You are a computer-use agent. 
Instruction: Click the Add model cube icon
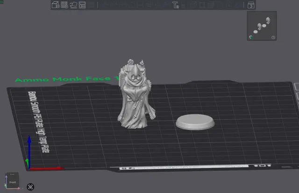[x=56, y=5]
